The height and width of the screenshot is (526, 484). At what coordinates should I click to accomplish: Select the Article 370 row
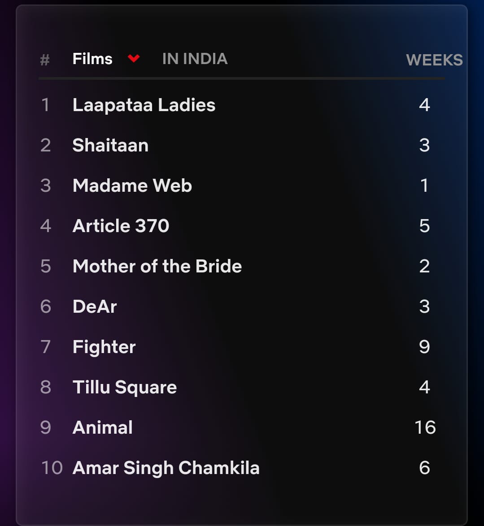(x=121, y=226)
